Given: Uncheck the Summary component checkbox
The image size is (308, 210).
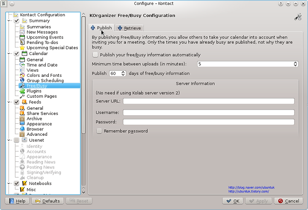Looking at the screenshot, I should point(17,20).
